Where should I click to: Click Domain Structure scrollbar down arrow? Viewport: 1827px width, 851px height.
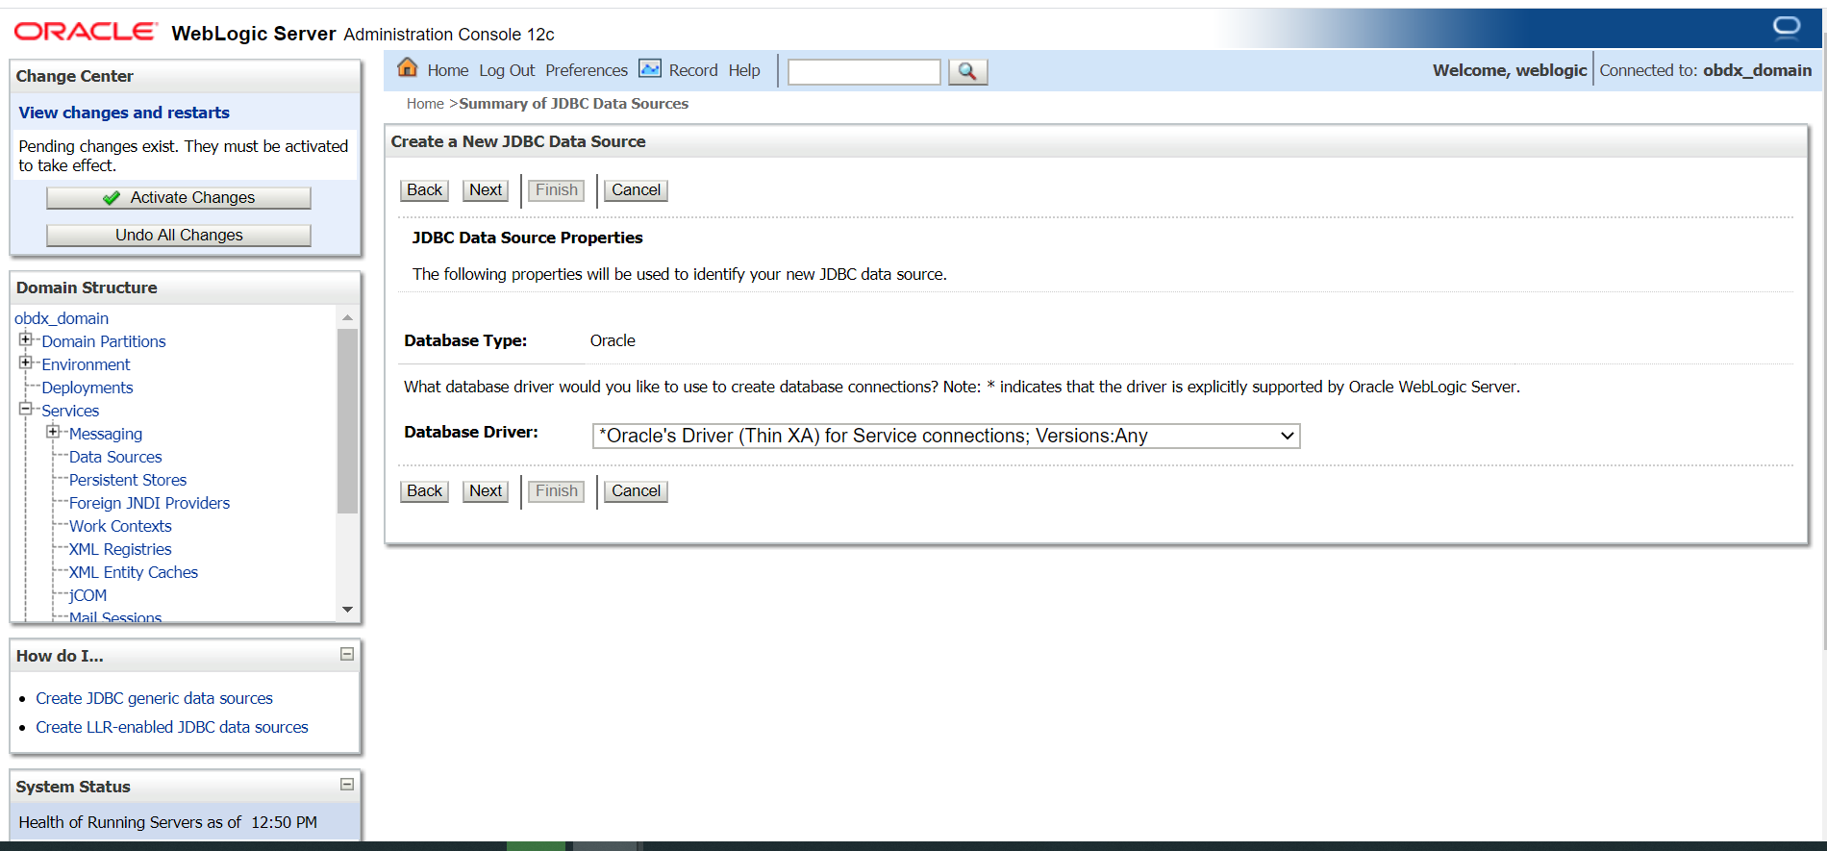[x=347, y=610]
